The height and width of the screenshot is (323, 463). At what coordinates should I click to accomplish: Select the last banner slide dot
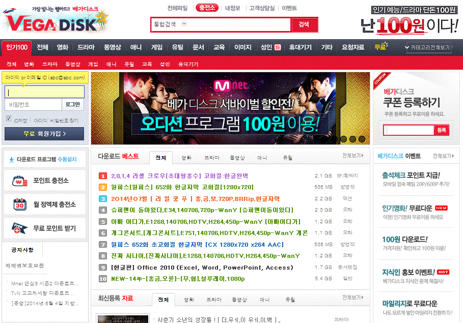point(362,139)
